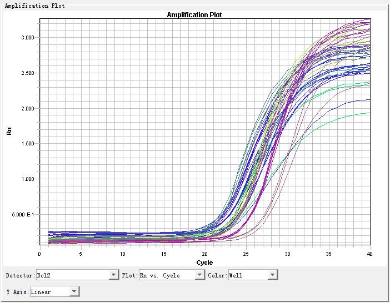Open the Color dropdown arrow beside Well
Image resolution: width=390 pixels, height=303 pixels.
click(x=272, y=275)
